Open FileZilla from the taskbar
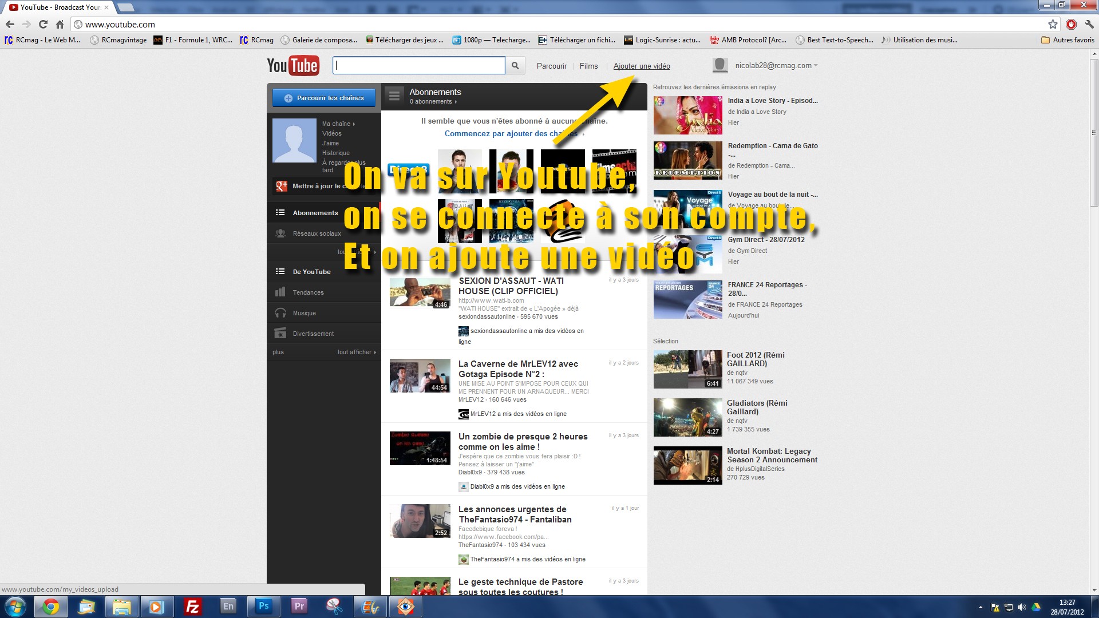The height and width of the screenshot is (618, 1099). click(193, 607)
